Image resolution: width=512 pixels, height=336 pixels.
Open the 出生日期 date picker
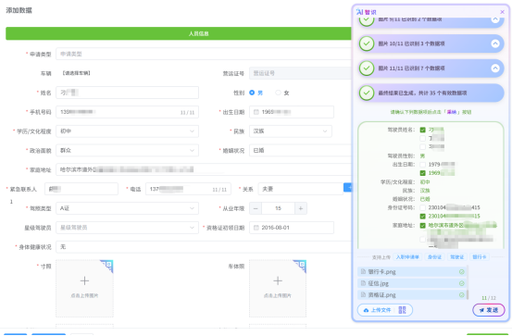click(x=292, y=112)
